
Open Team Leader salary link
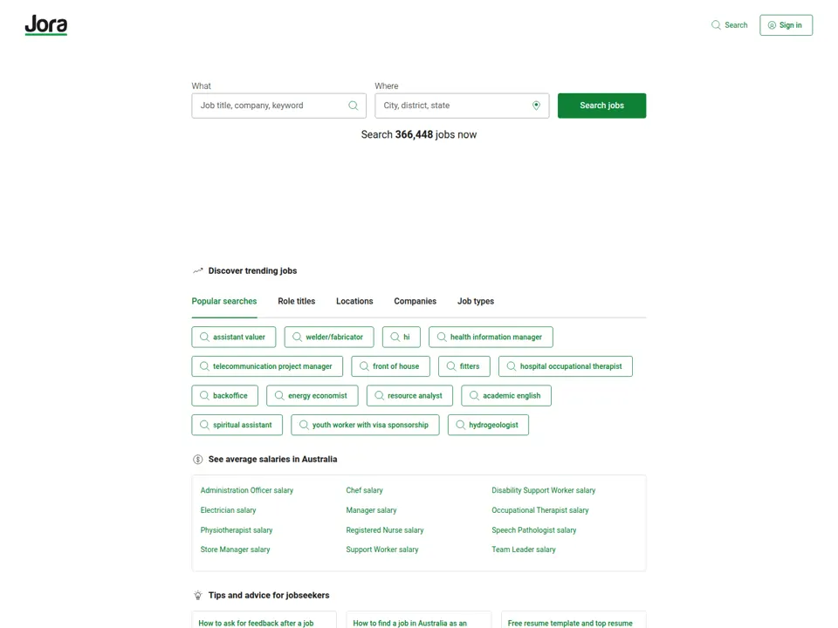[x=524, y=549]
